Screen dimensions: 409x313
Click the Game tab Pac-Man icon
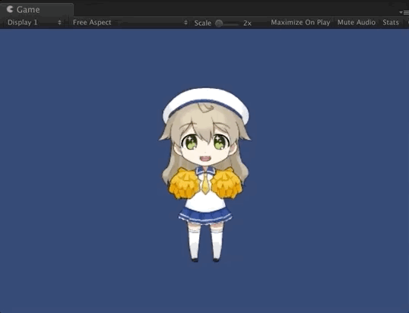pos(10,9)
